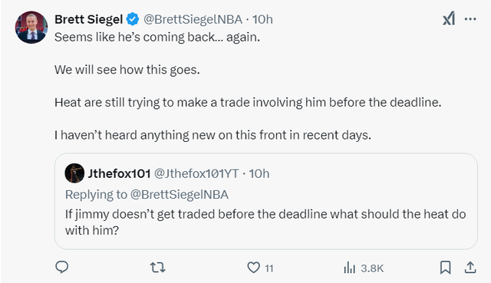View post analytics bar chart icon

click(x=350, y=268)
